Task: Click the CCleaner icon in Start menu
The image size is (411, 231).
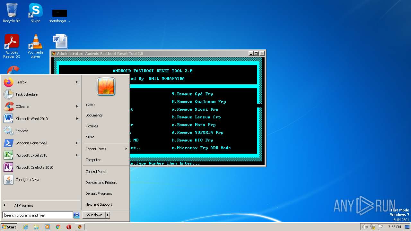Action: click(9, 107)
